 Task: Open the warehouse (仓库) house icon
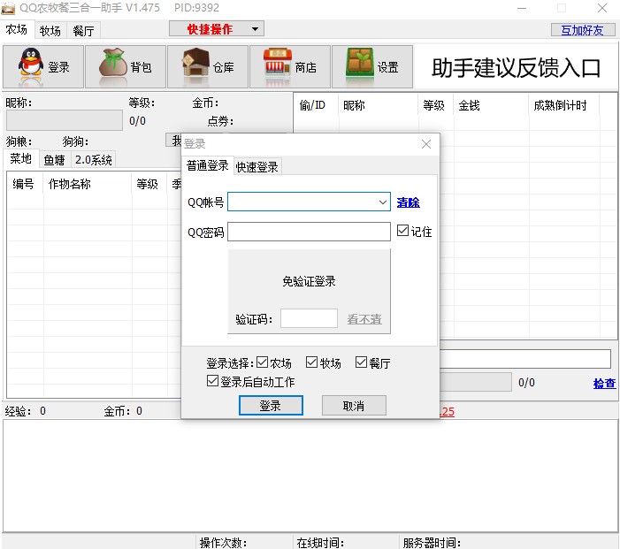coord(195,63)
